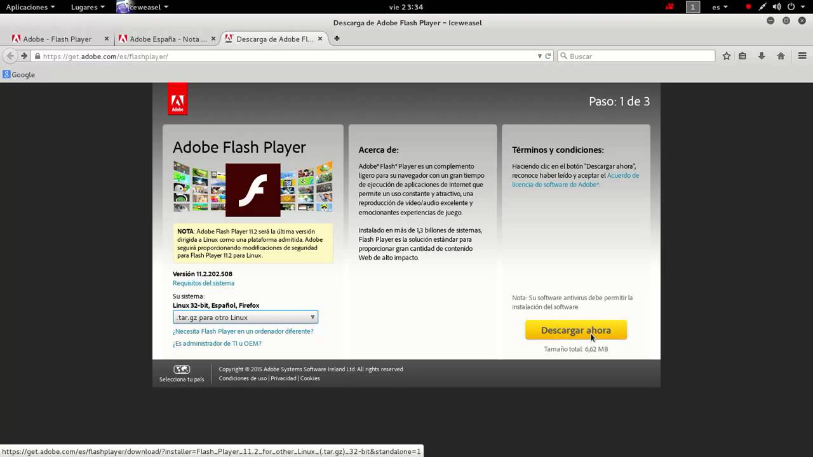Expand the .tar.gz para otro Linux dropdown

tap(245, 317)
